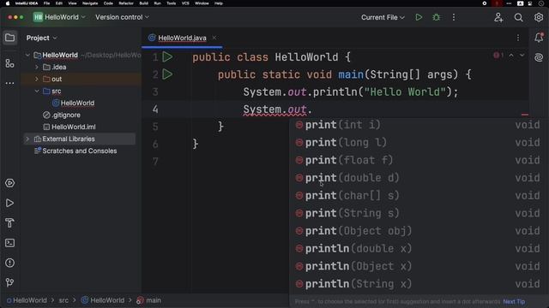
Task: Choose print(char[] s) completion suggestion
Action: 419,195
